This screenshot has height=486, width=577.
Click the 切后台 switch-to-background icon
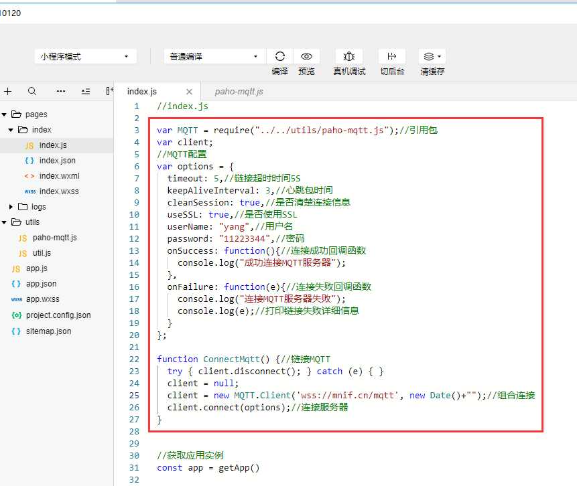pos(392,56)
